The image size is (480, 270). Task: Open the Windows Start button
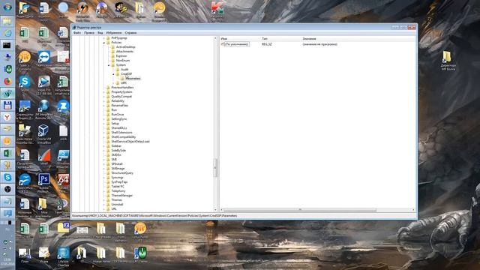click(x=7, y=7)
